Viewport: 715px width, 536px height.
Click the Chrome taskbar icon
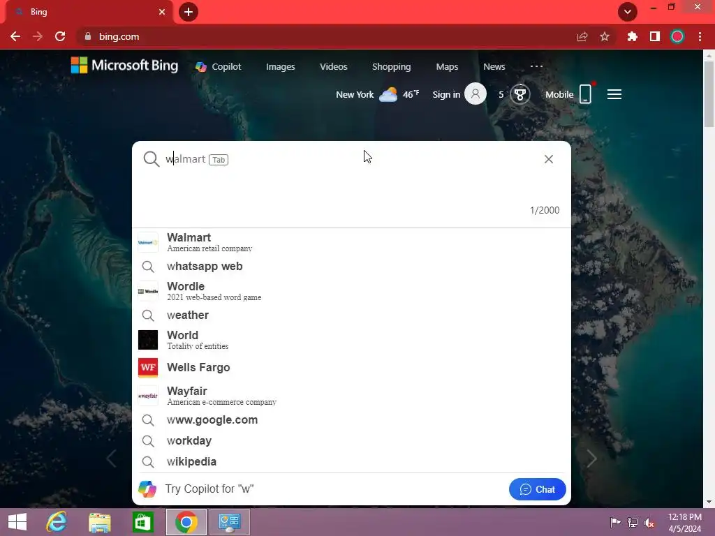[186, 522]
